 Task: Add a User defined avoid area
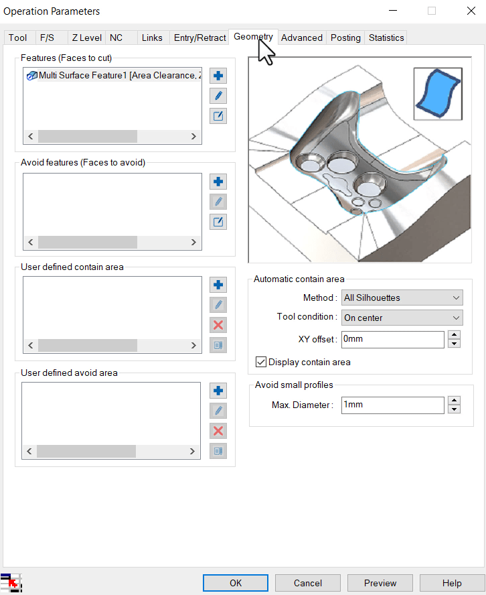(218, 391)
